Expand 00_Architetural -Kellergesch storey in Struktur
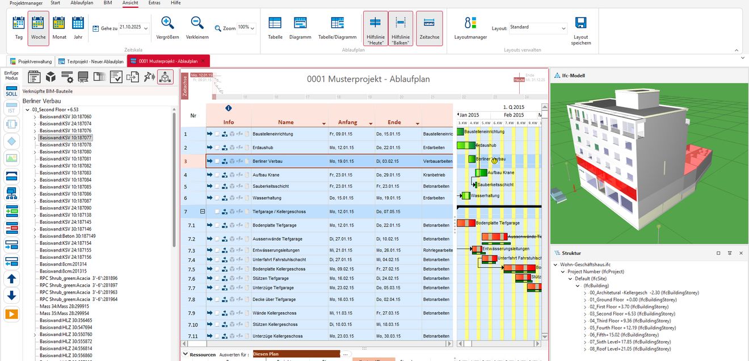749x361 pixels. (x=585, y=293)
